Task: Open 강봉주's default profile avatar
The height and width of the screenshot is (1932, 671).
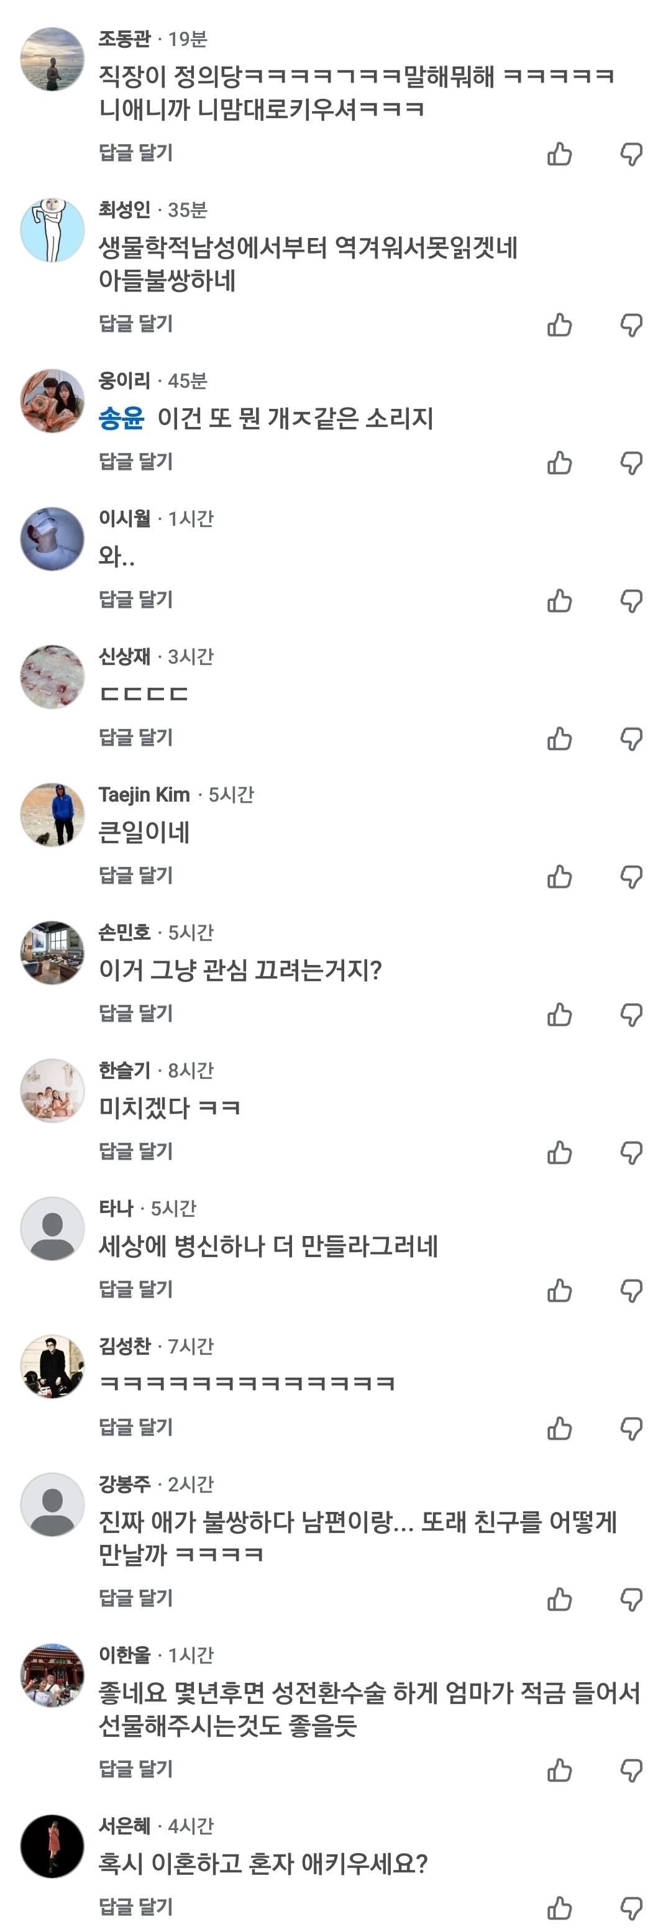Action: pos(52,1505)
